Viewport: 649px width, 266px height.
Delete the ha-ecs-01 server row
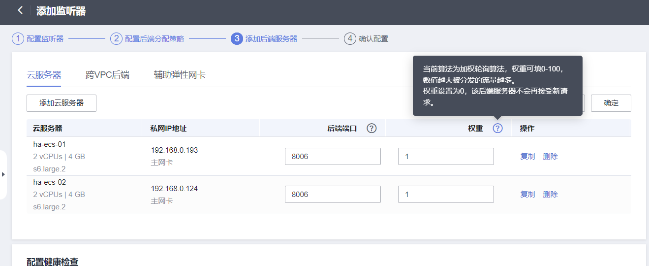coord(550,156)
